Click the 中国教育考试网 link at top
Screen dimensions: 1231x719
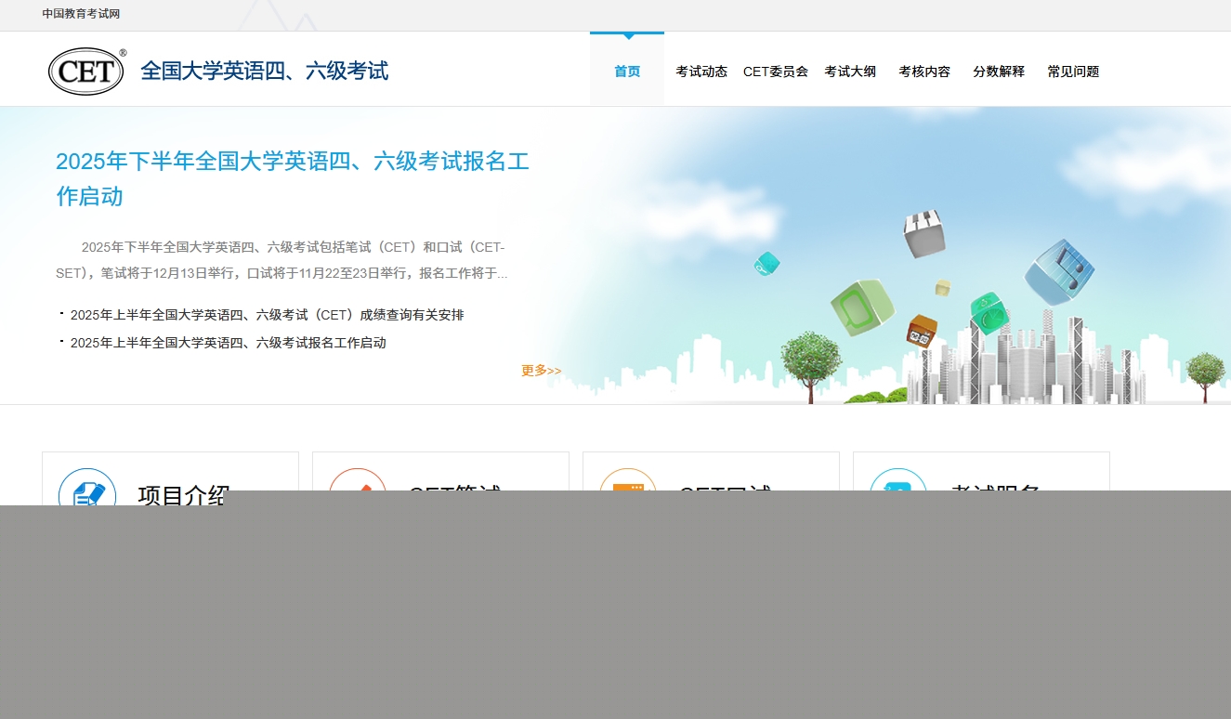click(x=81, y=14)
